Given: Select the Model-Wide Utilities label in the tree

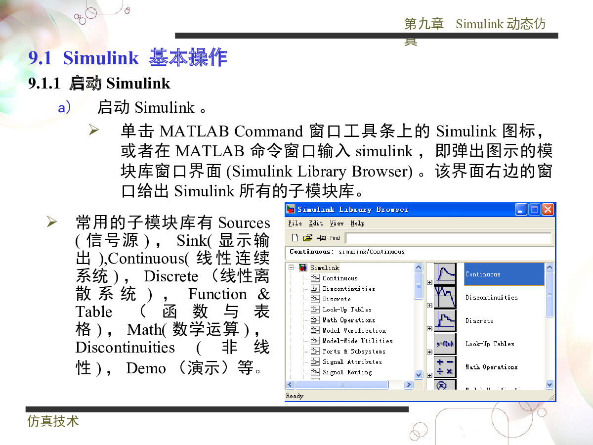Looking at the screenshot, I should coord(358,341).
